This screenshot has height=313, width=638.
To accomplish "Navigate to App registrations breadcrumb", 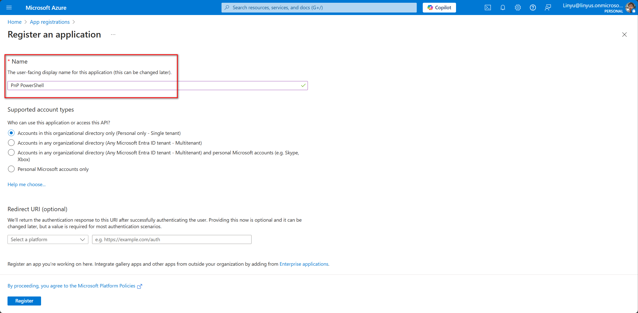I will (50, 22).
